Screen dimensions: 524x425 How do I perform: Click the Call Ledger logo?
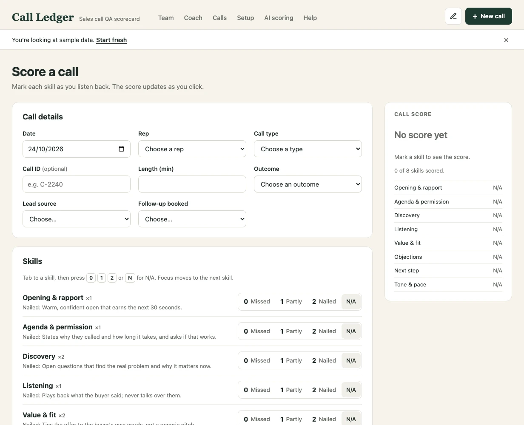43,17
